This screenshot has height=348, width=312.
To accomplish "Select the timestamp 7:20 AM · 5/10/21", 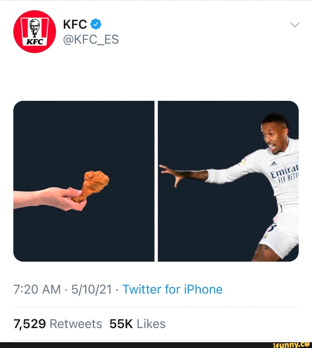I will coord(63,289).
